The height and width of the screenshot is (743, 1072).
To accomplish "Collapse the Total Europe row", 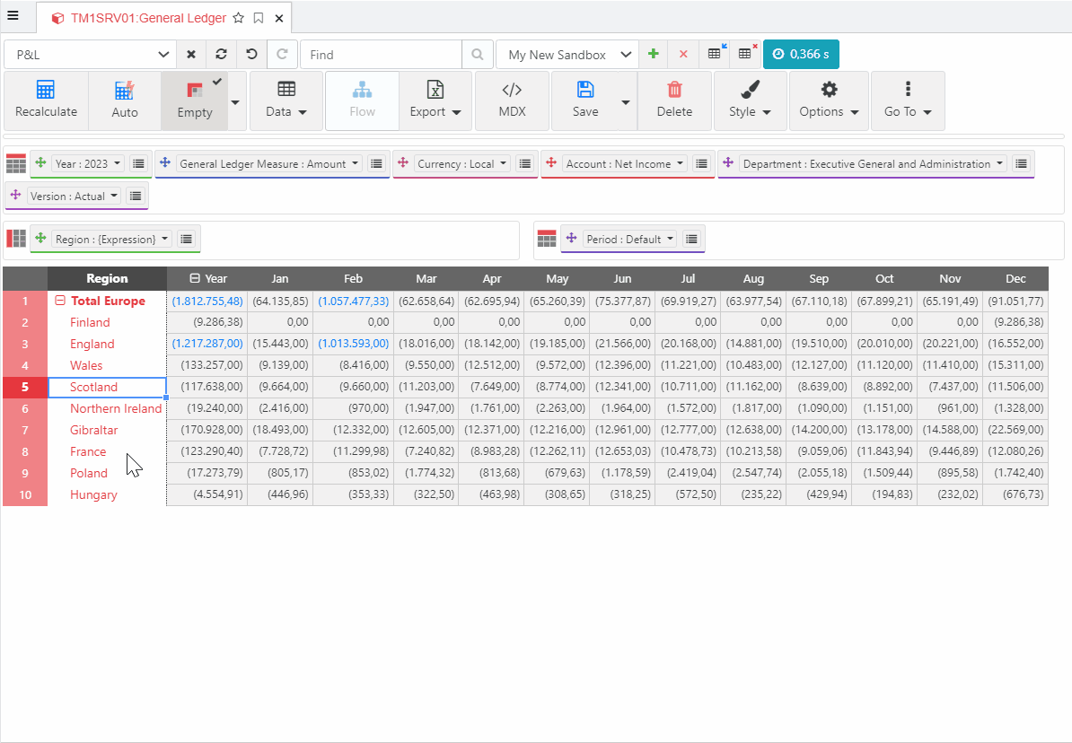I will [60, 302].
